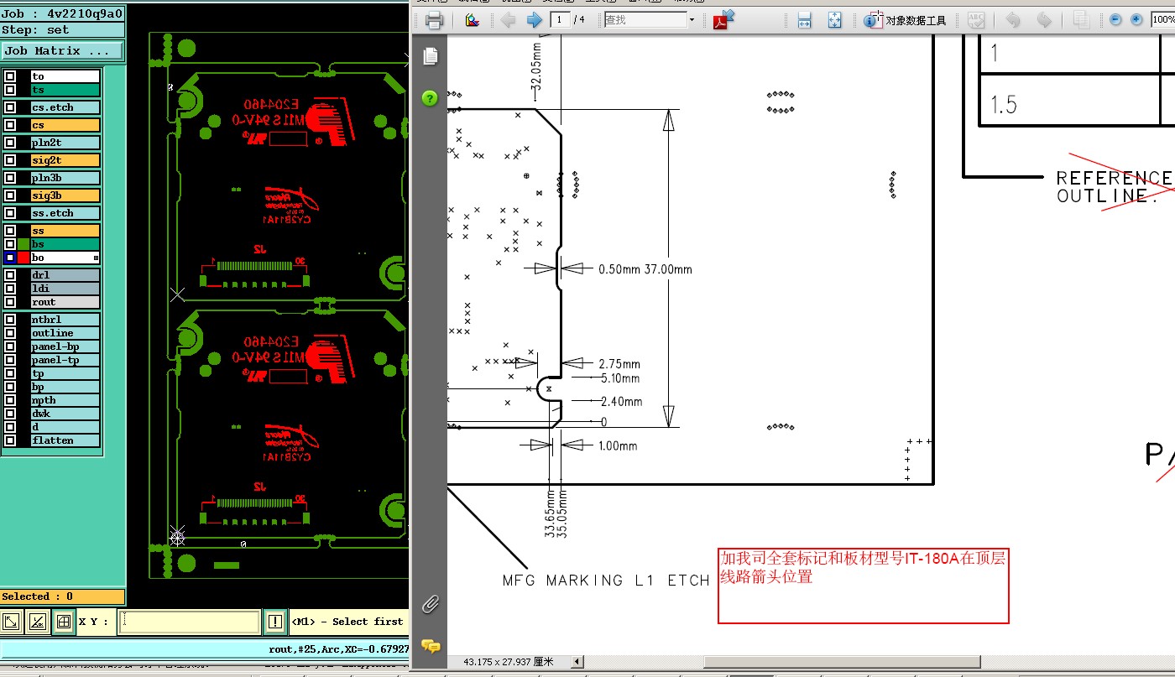Zoom out with the minus button
Image resolution: width=1175 pixels, height=677 pixels.
[x=1115, y=20]
